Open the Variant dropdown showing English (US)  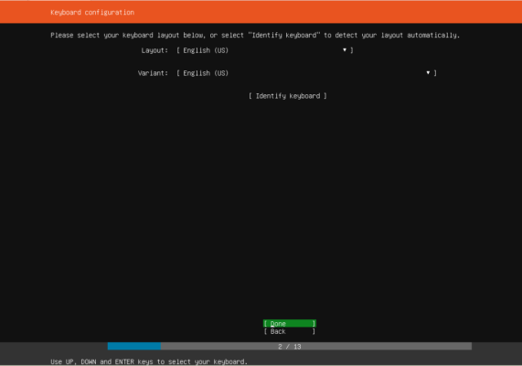click(306, 73)
